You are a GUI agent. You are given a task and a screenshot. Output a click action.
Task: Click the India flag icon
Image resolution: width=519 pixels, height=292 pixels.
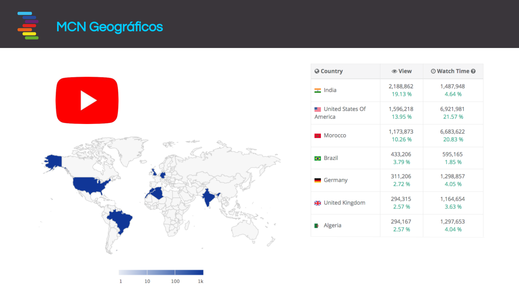tap(318, 91)
